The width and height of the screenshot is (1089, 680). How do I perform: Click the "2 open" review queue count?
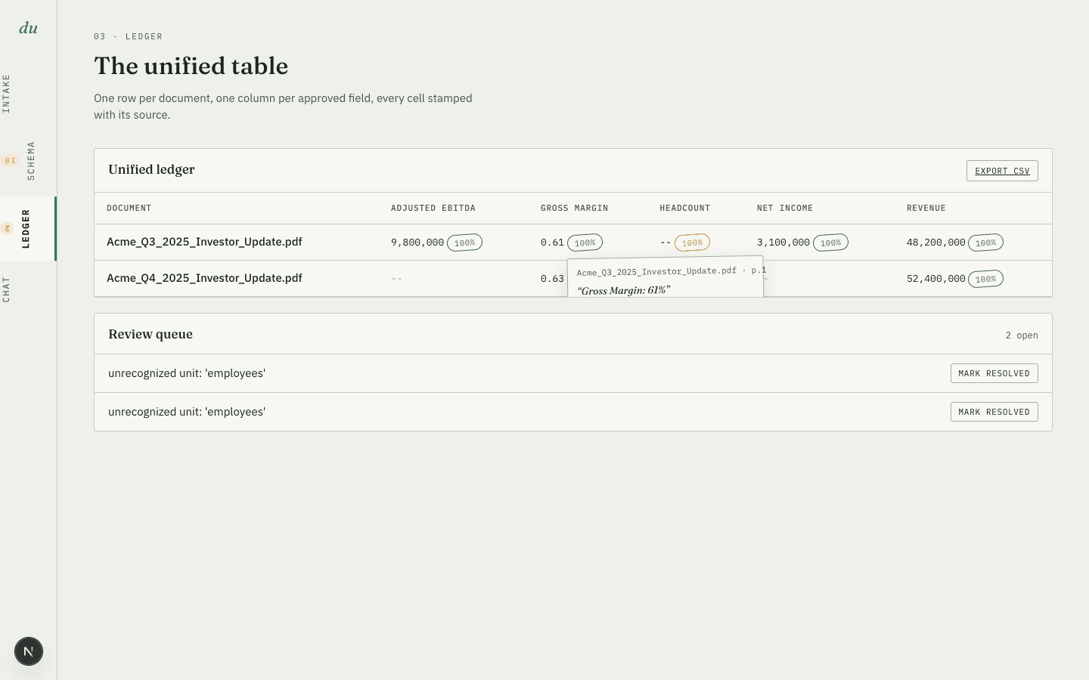(x=1022, y=335)
